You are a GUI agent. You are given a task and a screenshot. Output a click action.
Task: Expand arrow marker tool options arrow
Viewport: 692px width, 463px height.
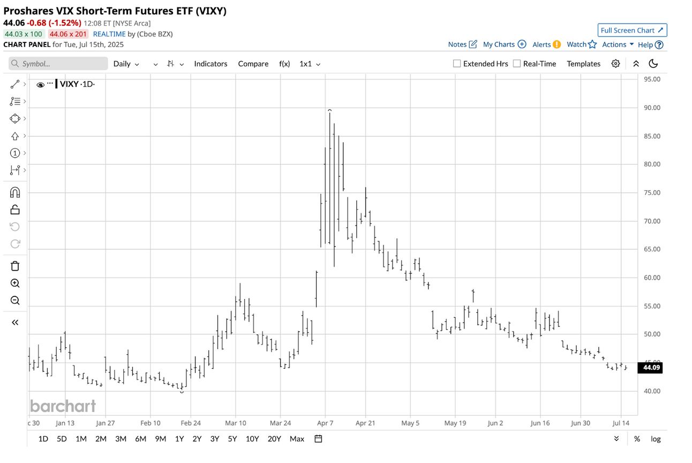25,136
